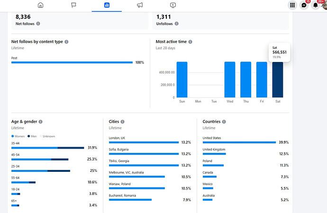The width and height of the screenshot is (327, 213).
Task: Open Messenger chats icon
Action: 304,5
